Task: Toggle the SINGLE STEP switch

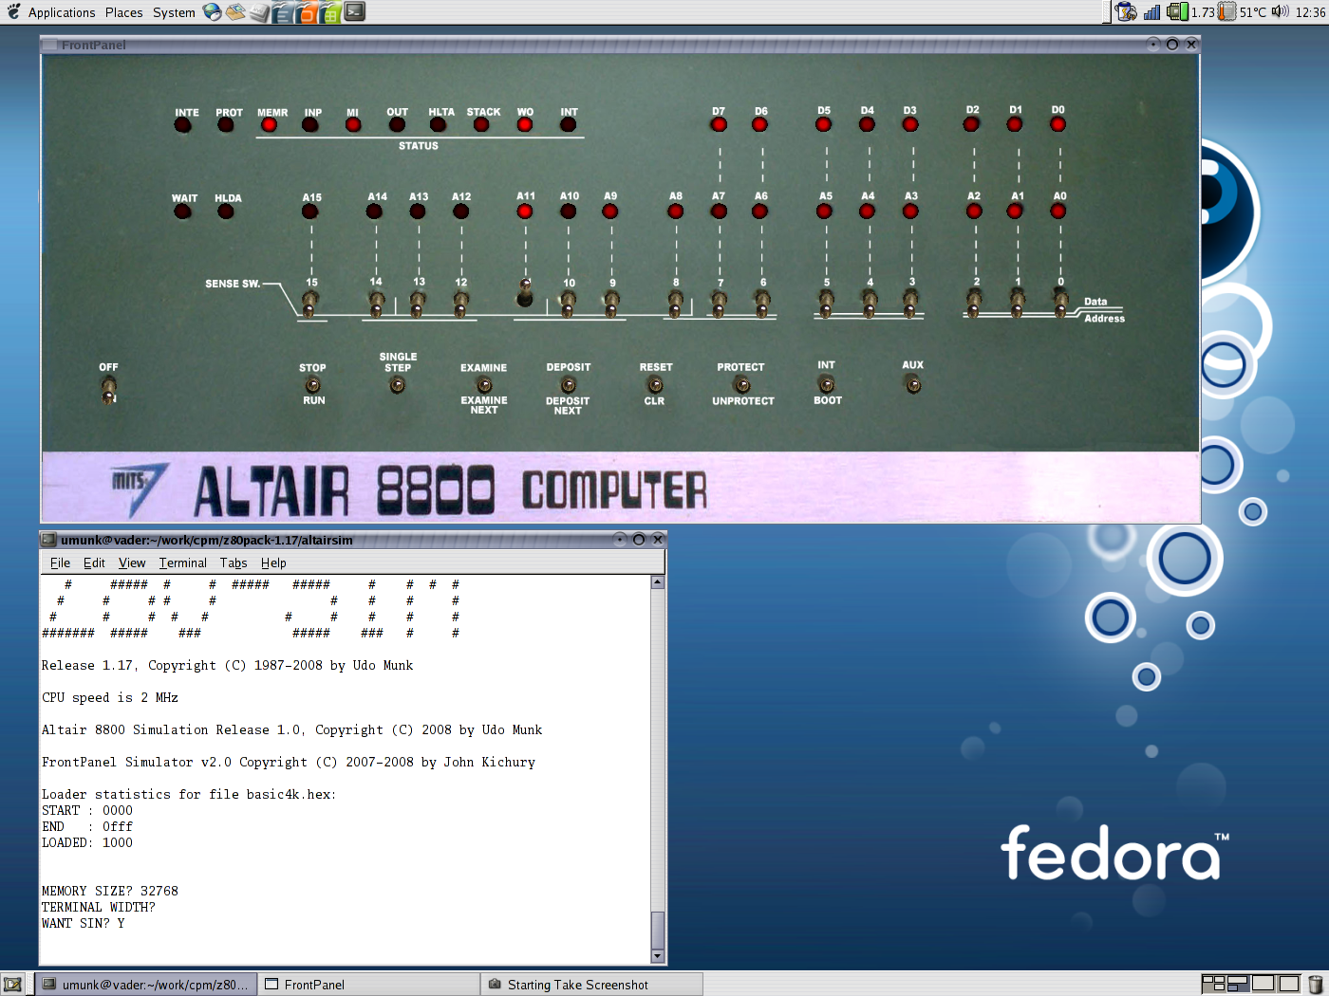Action: coord(397,386)
